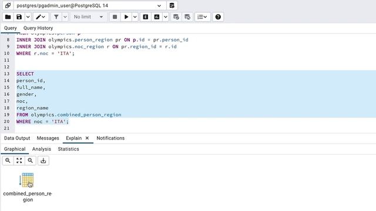Expand the execute options arrow

point(135,17)
